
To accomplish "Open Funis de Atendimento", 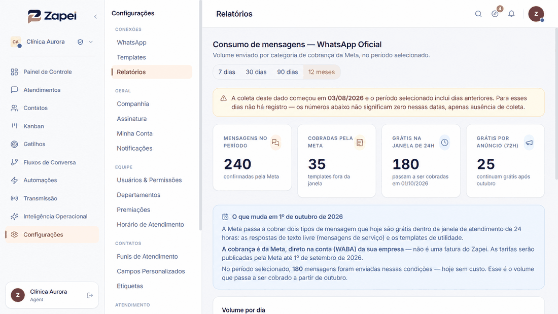I will tap(147, 256).
